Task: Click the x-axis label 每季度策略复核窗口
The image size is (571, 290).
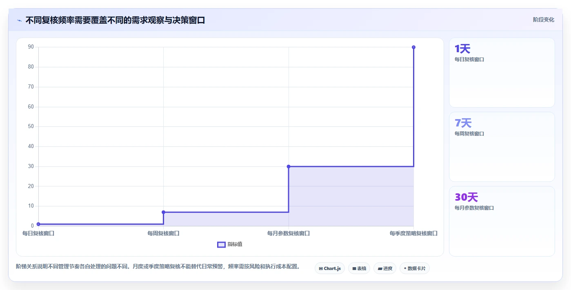Action: point(413,234)
